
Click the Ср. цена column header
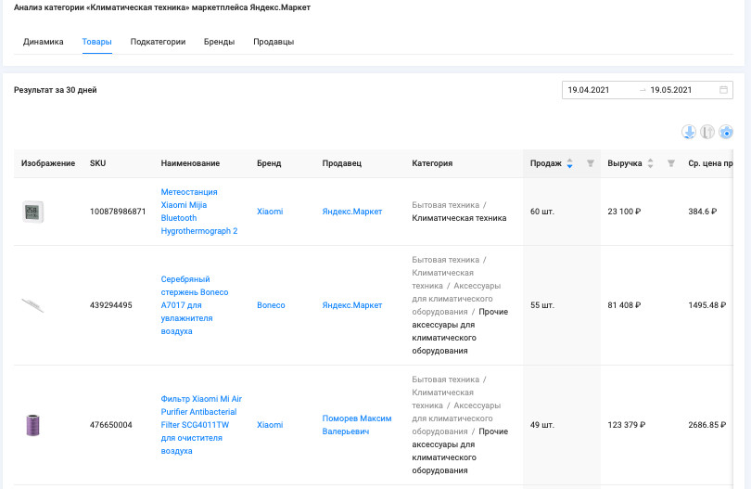[710, 163]
